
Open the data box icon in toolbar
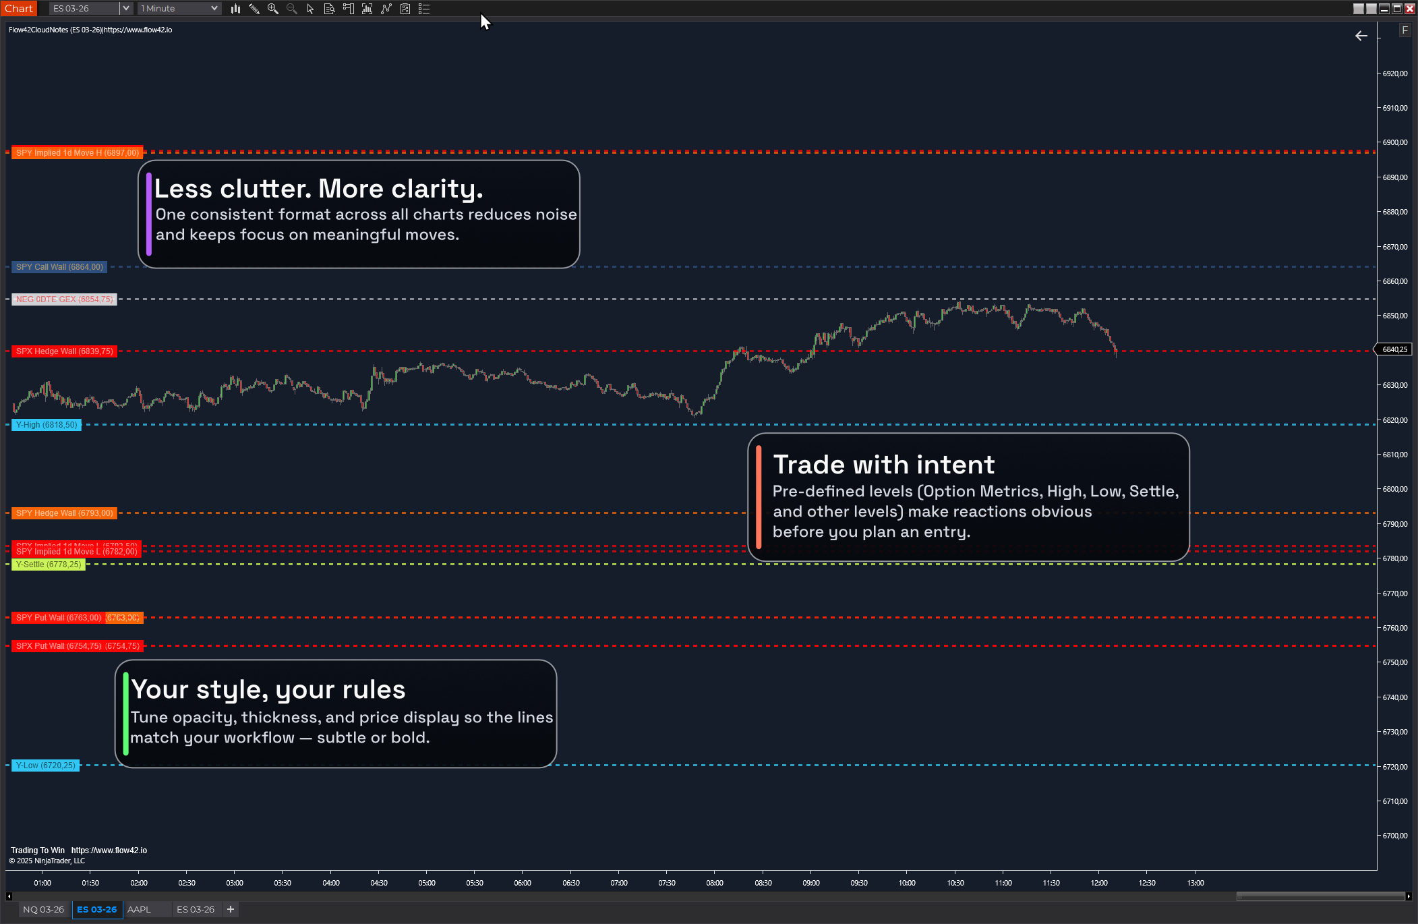329,9
